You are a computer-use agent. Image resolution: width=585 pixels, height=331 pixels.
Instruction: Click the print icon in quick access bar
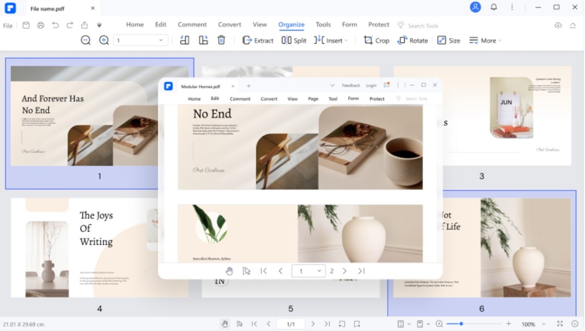tap(40, 25)
